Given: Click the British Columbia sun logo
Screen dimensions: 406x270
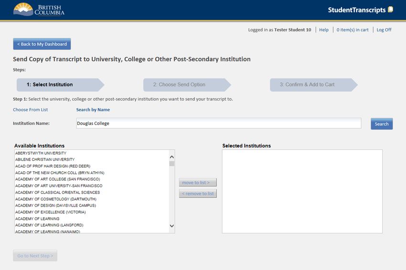Looking at the screenshot, I should (23, 10).
